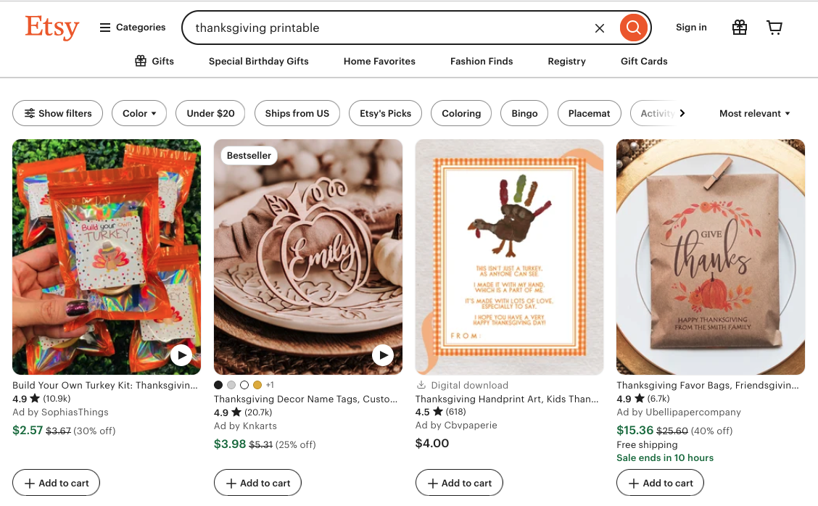The image size is (818, 506).
Task: Toggle the Etsy's Picks filter chip
Action: [x=385, y=113]
